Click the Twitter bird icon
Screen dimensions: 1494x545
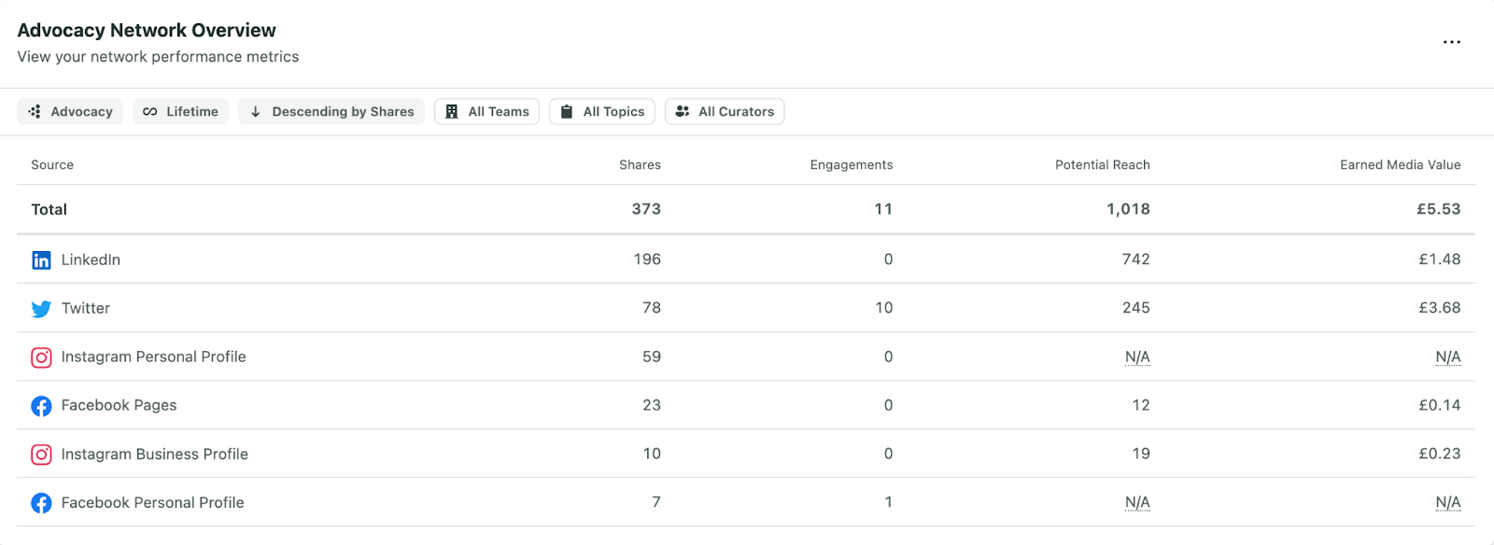[41, 309]
